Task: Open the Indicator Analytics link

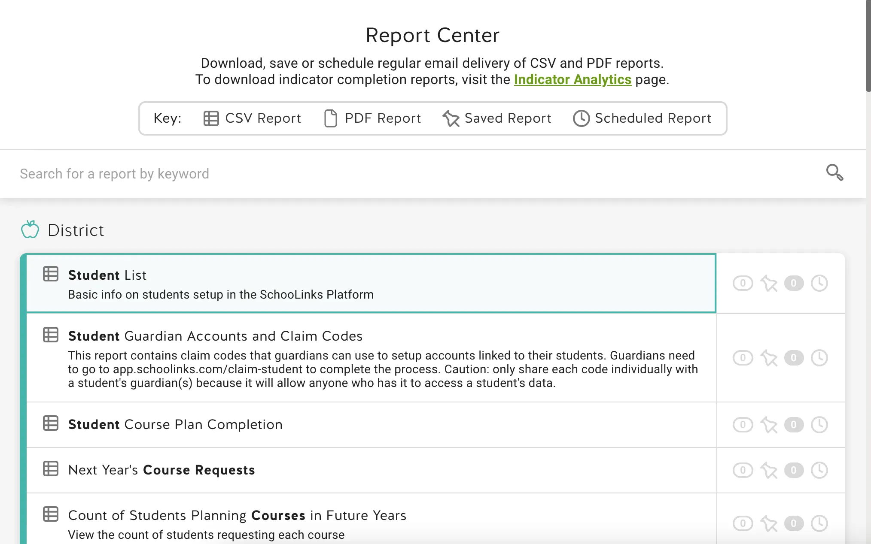Action: pyautogui.click(x=573, y=79)
